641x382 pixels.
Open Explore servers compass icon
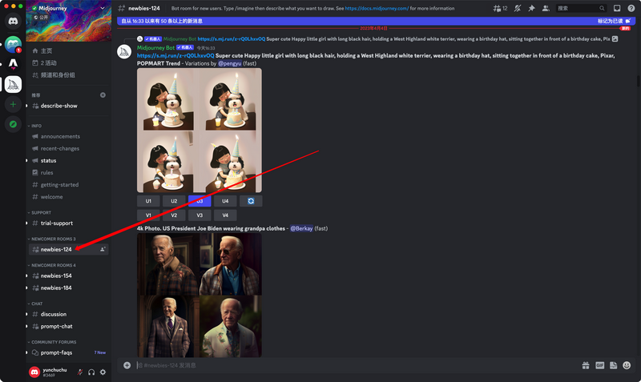(x=13, y=124)
